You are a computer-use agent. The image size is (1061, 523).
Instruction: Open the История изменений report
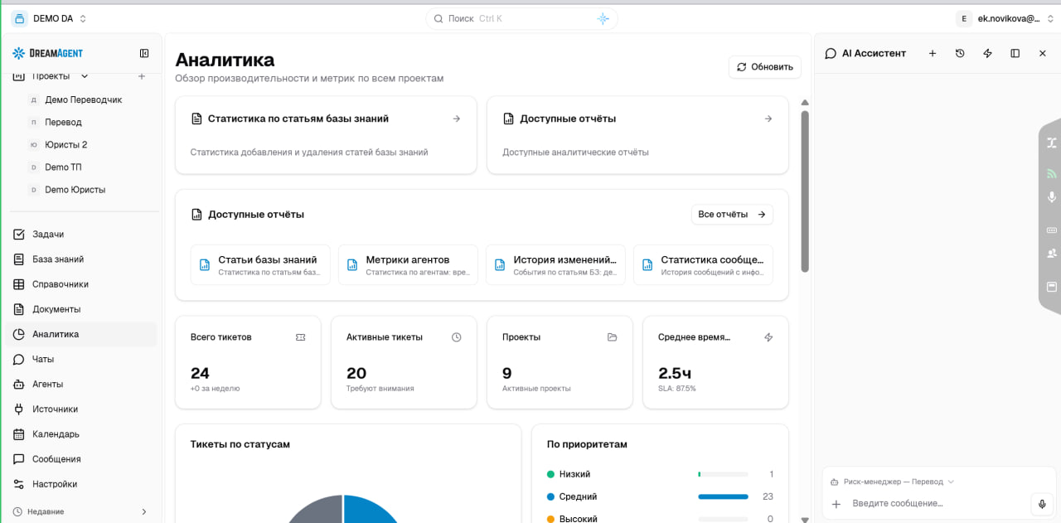(555, 264)
